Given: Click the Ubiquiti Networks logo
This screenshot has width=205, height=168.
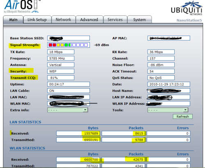Looking at the screenshot, I should click(x=187, y=8).
